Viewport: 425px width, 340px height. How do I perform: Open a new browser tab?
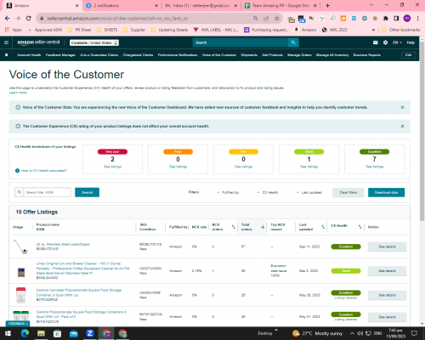tap(327, 5)
